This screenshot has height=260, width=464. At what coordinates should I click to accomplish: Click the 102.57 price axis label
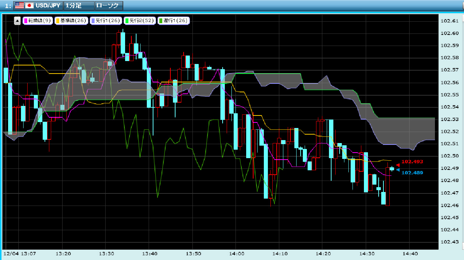click(450, 70)
